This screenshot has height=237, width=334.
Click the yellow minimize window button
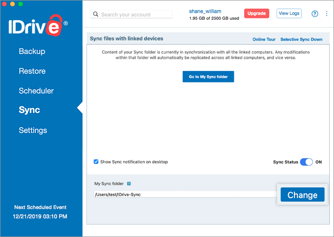pos(13,4)
